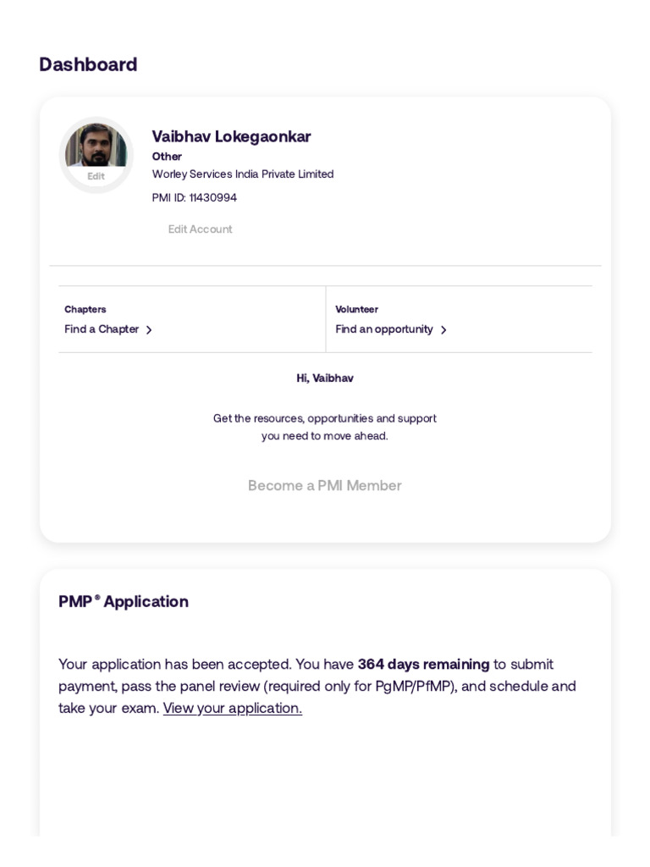Click the Other job title label
650x867 pixels.
[x=167, y=157]
